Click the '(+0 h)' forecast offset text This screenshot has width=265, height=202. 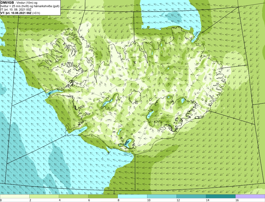click(36, 13)
